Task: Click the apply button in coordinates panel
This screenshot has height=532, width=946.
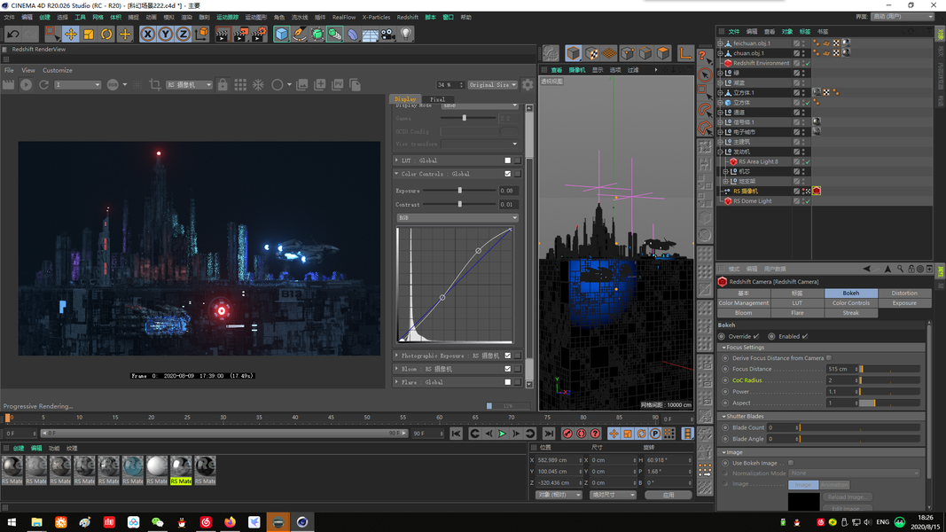Action: (x=668, y=496)
